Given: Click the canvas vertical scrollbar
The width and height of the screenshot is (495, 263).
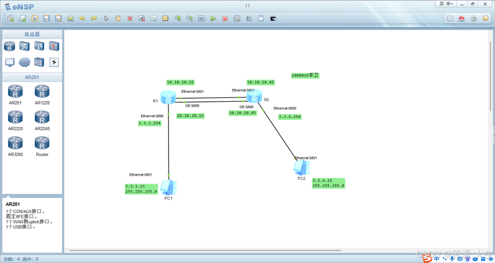Looking at the screenshot, I should click(x=491, y=76).
